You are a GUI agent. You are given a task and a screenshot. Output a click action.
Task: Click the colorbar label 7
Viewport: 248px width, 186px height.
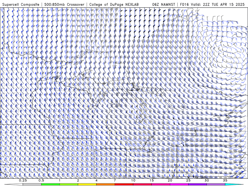pos(115,180)
